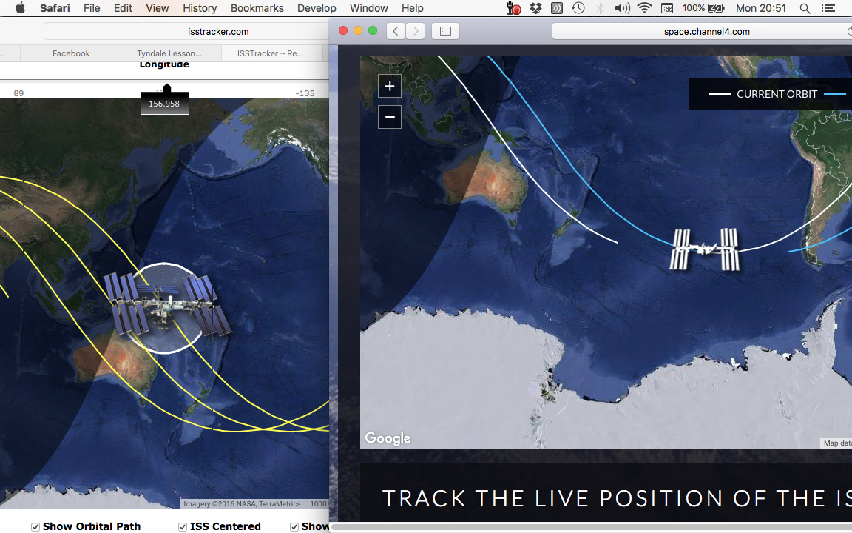Image resolution: width=852 pixels, height=533 pixels.
Task: Open the File menu
Action: point(91,8)
